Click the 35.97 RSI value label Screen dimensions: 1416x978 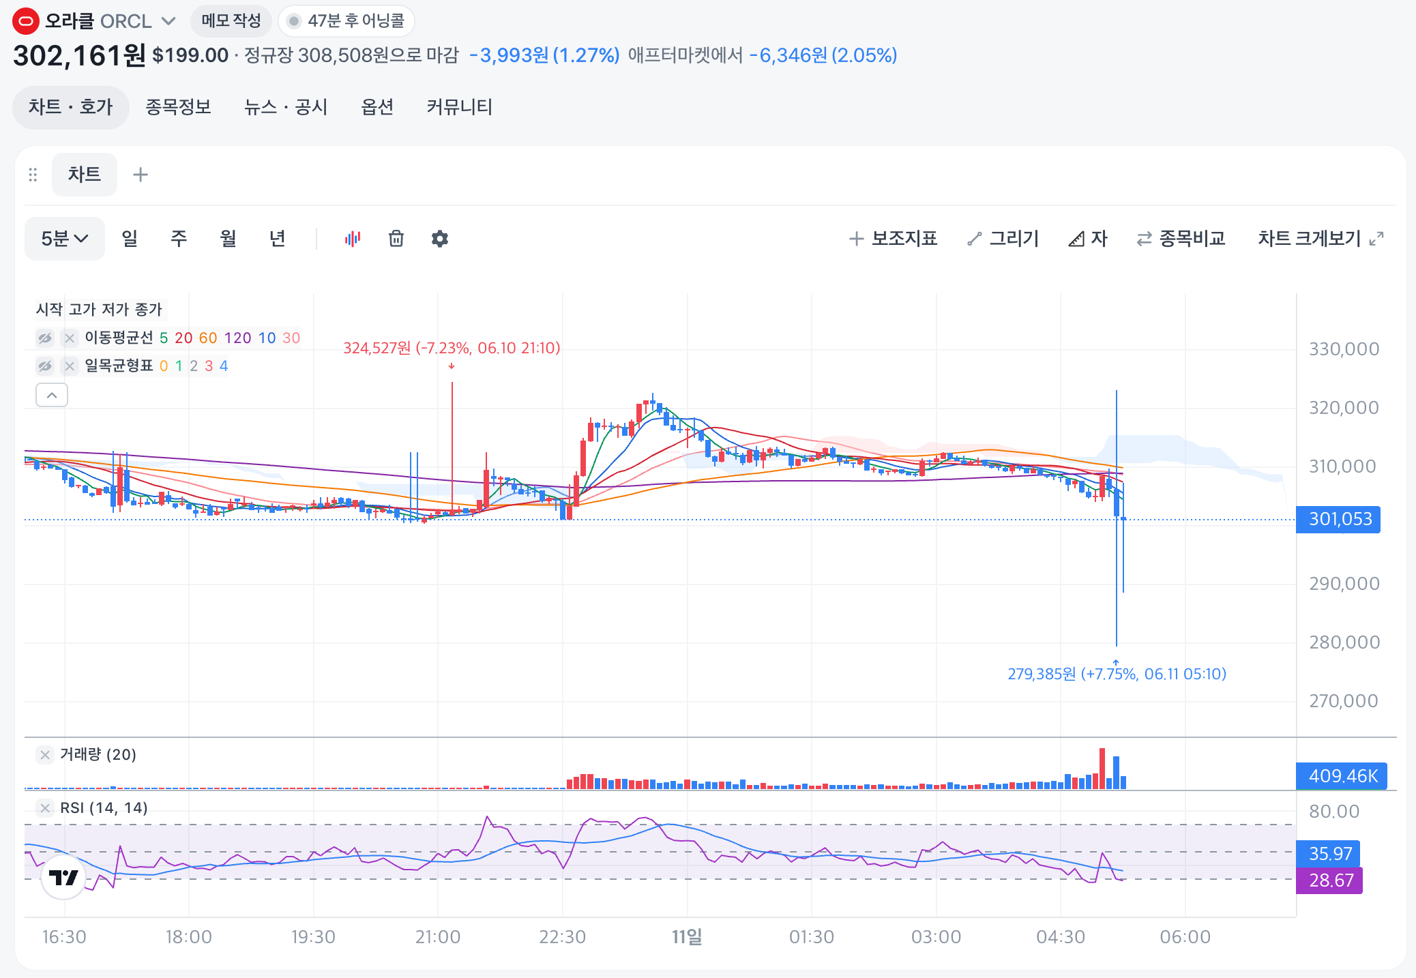tap(1329, 854)
